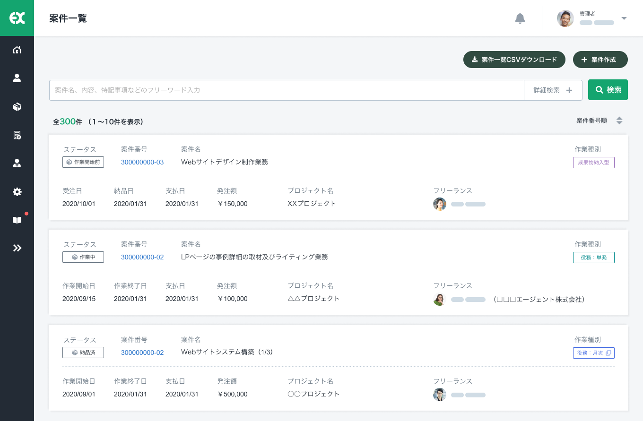
Task: Focus the free-word search input field
Action: tap(286, 90)
